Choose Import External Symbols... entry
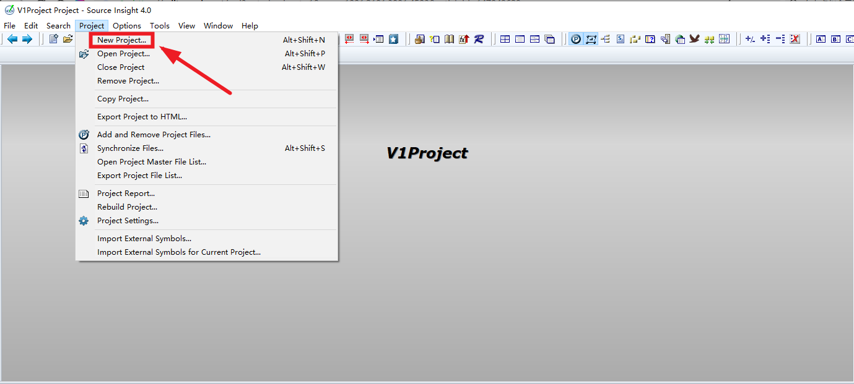 (x=207, y=239)
